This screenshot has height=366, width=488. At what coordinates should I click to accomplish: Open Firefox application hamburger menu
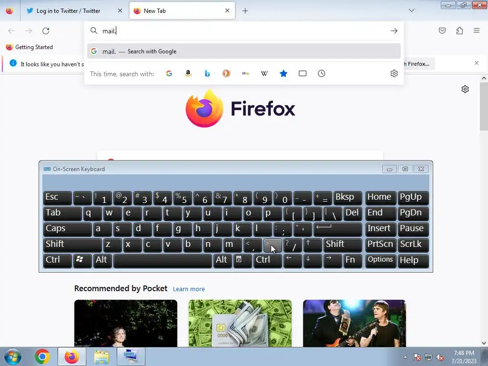(477, 30)
